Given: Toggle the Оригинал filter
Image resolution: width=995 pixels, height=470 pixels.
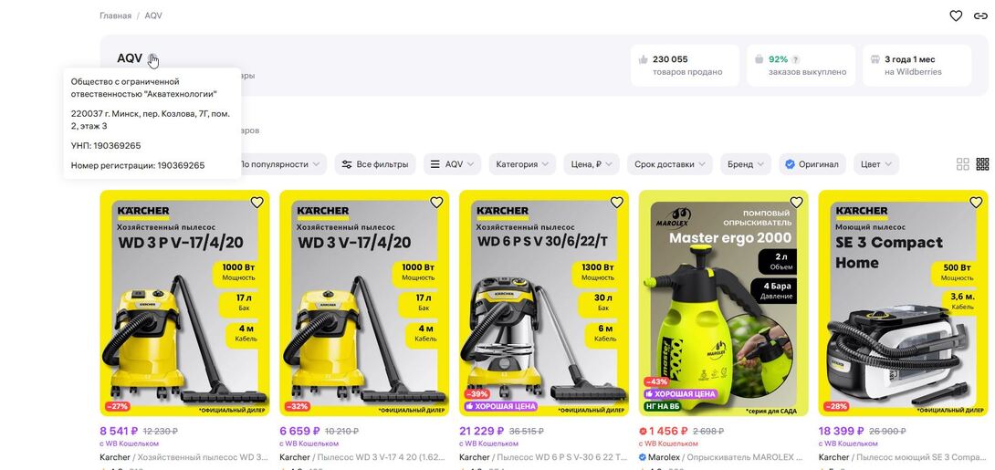Looking at the screenshot, I should 812,164.
